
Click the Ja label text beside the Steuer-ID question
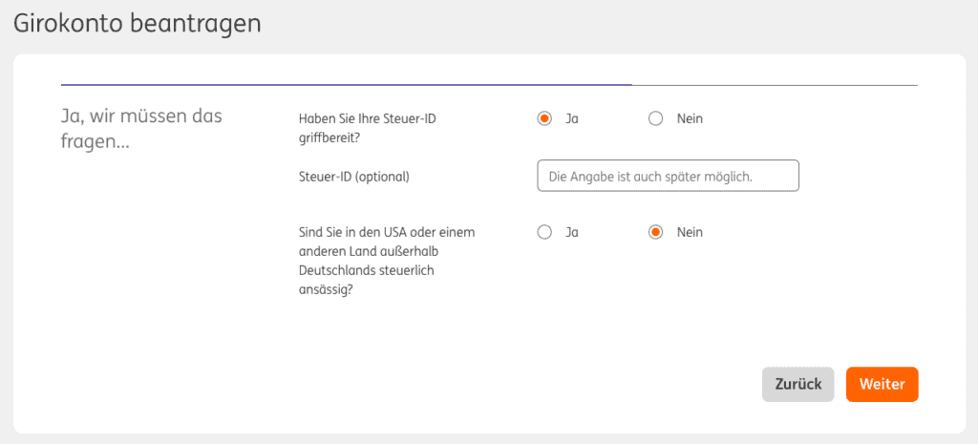click(x=572, y=119)
